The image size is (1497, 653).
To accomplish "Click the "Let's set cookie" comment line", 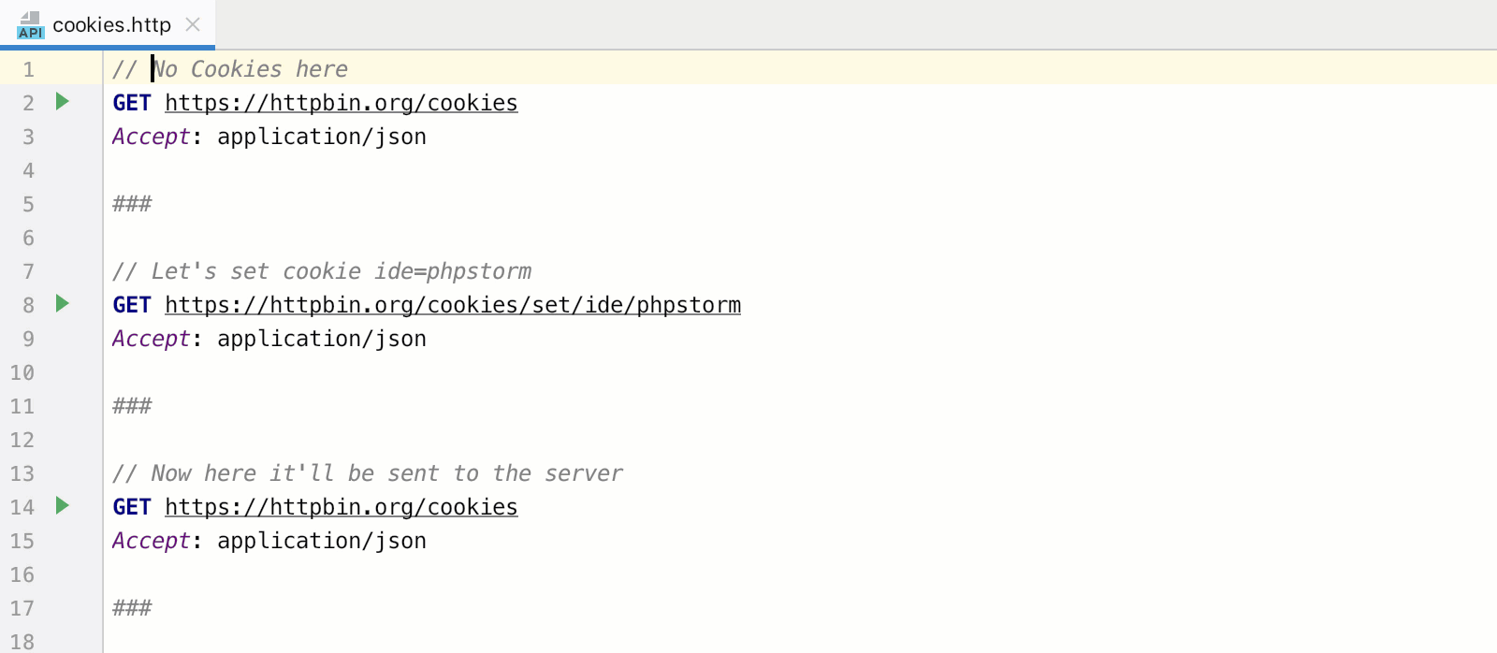I will [x=322, y=271].
